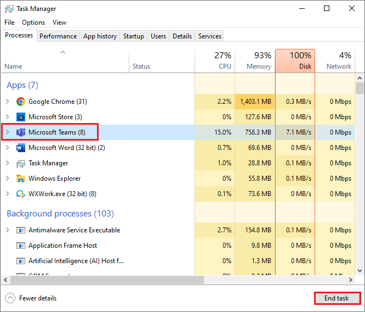The width and height of the screenshot is (365, 312).
Task: Open the File menu
Action: pos(9,23)
